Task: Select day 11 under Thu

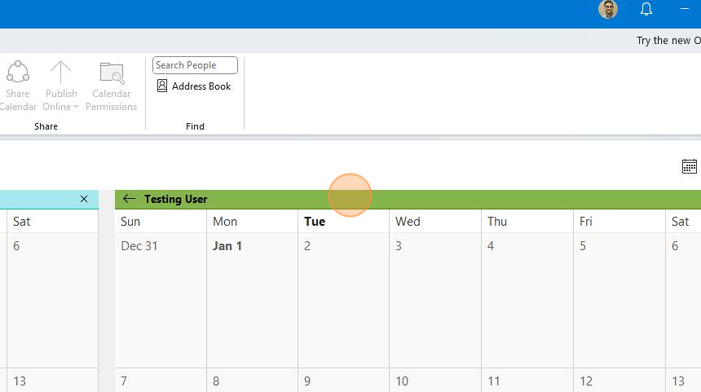Action: pos(527,381)
